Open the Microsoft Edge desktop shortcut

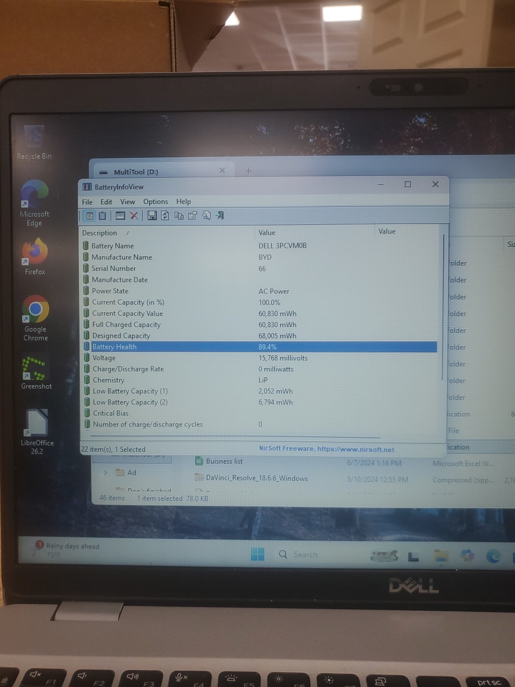click(34, 203)
